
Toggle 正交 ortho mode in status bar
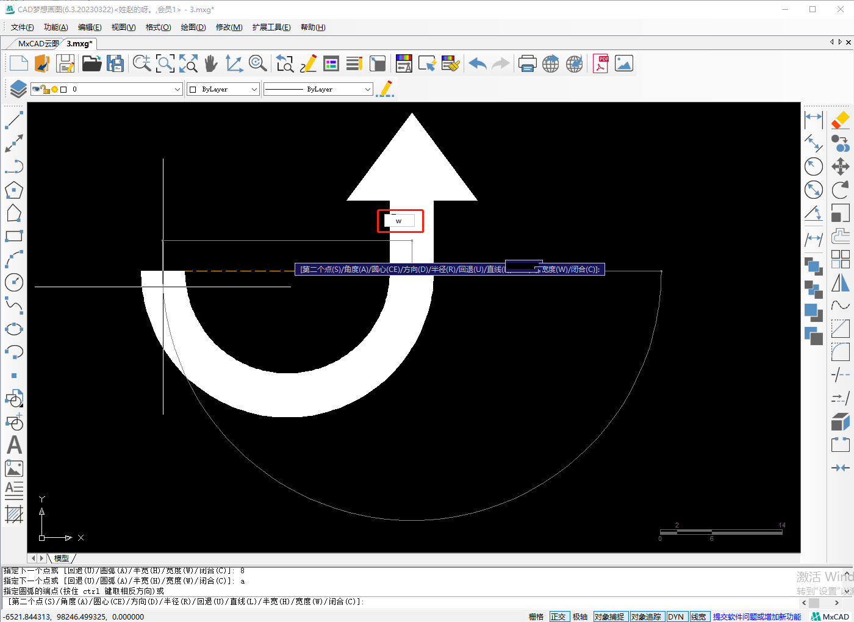tap(558, 617)
